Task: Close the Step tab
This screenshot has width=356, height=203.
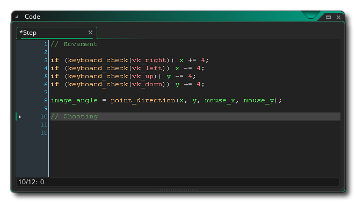Action: click(x=90, y=33)
